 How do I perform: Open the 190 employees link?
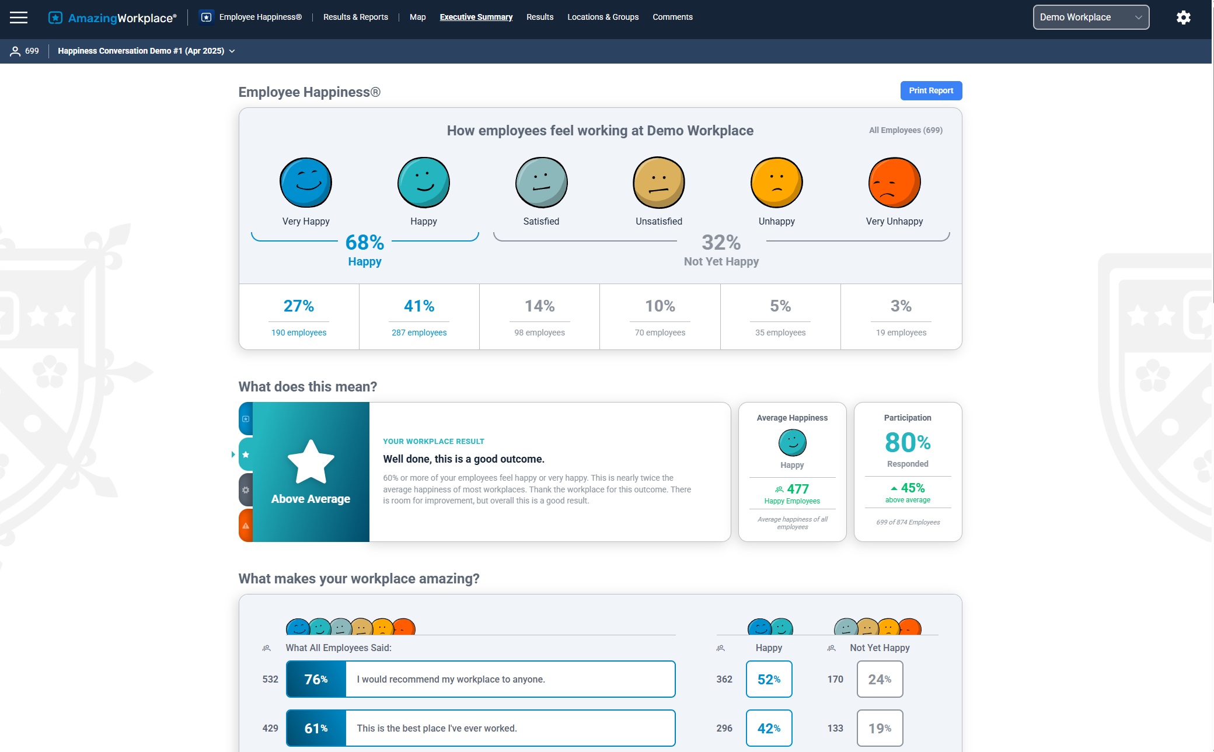pos(298,333)
